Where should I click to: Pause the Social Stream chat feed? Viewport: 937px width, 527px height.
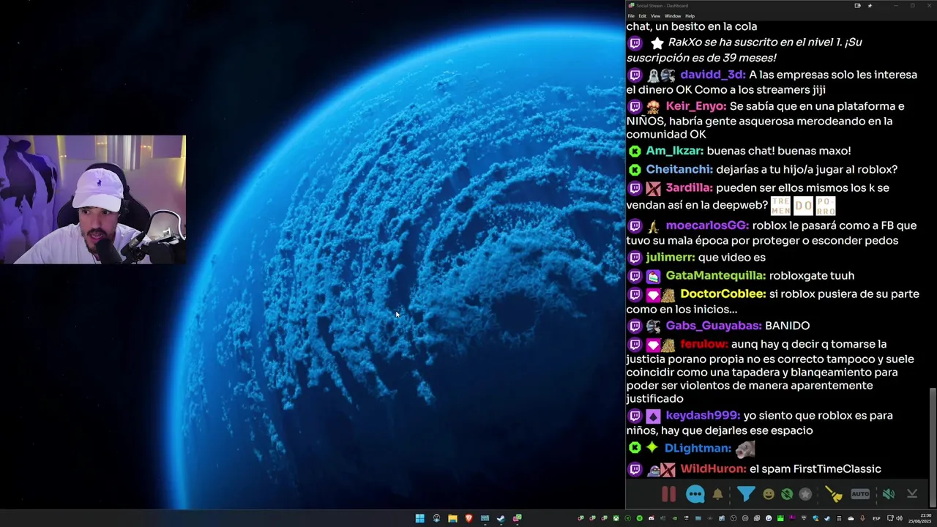668,494
